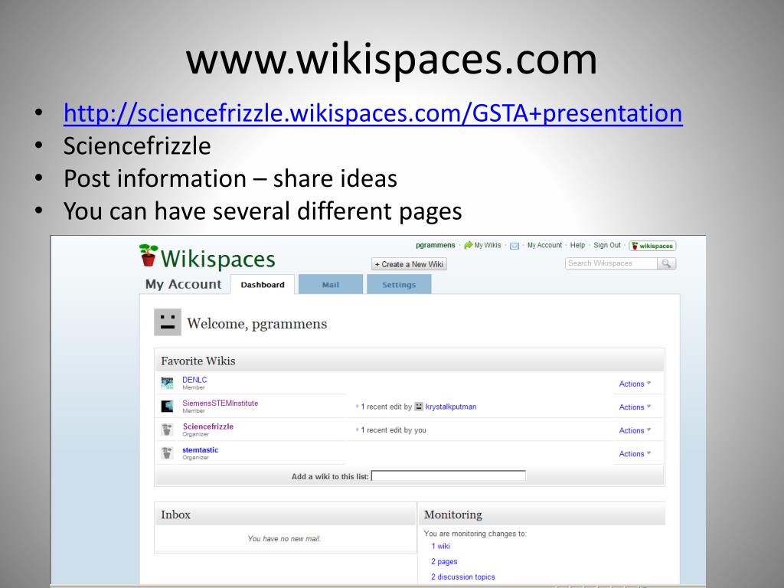The image size is (784, 588).
Task: Switch to the Dashboard tab
Action: click(263, 285)
